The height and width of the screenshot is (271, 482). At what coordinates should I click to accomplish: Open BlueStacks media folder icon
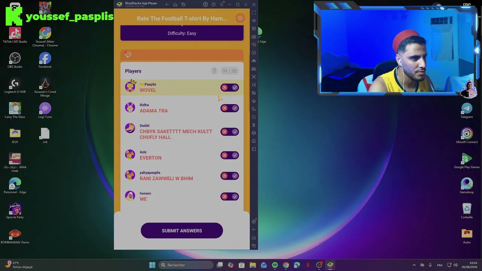tap(254, 93)
